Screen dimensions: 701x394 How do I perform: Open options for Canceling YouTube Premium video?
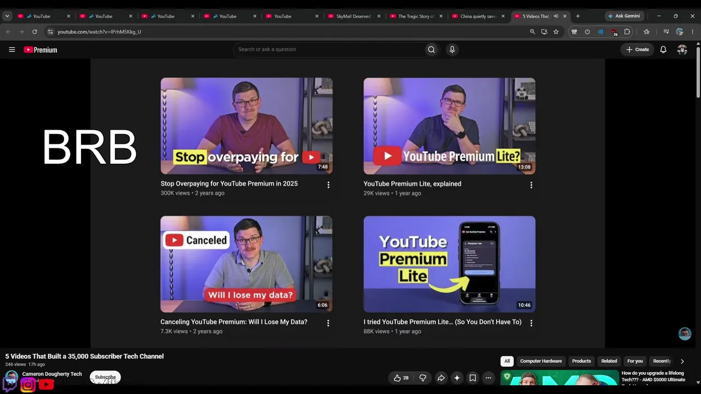point(328,323)
